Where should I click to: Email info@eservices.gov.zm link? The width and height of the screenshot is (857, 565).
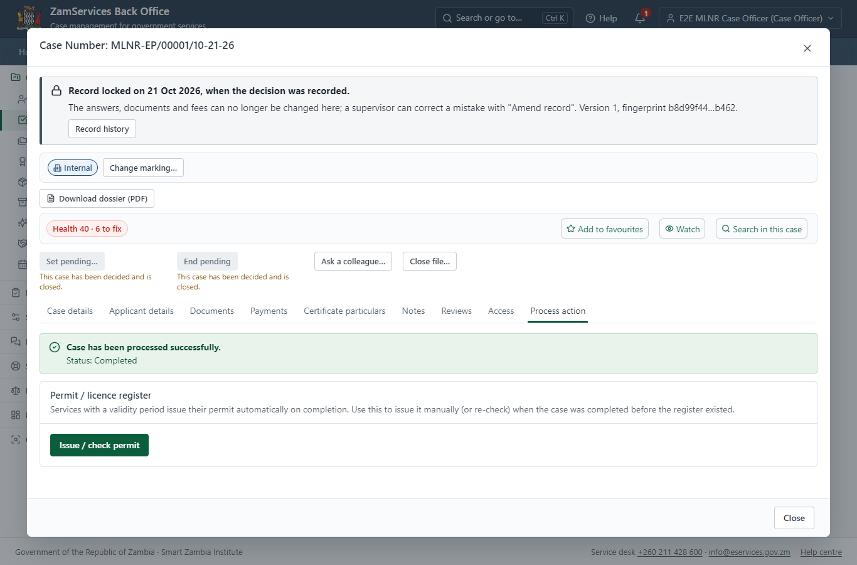[x=749, y=552]
